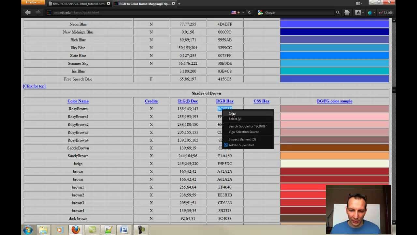This screenshot has width=417, height=235.
Task: Click the "Shades of Brown" section heading
Action: tap(206, 93)
